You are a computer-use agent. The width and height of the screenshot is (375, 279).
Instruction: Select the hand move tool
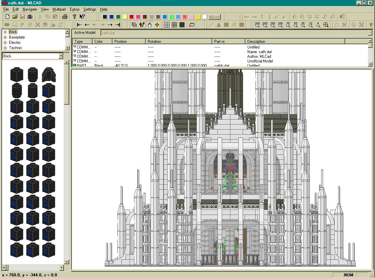tap(150, 25)
